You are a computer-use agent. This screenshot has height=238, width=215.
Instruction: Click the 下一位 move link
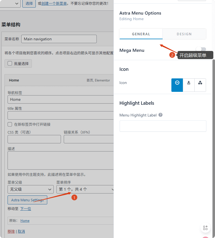pos(25,209)
